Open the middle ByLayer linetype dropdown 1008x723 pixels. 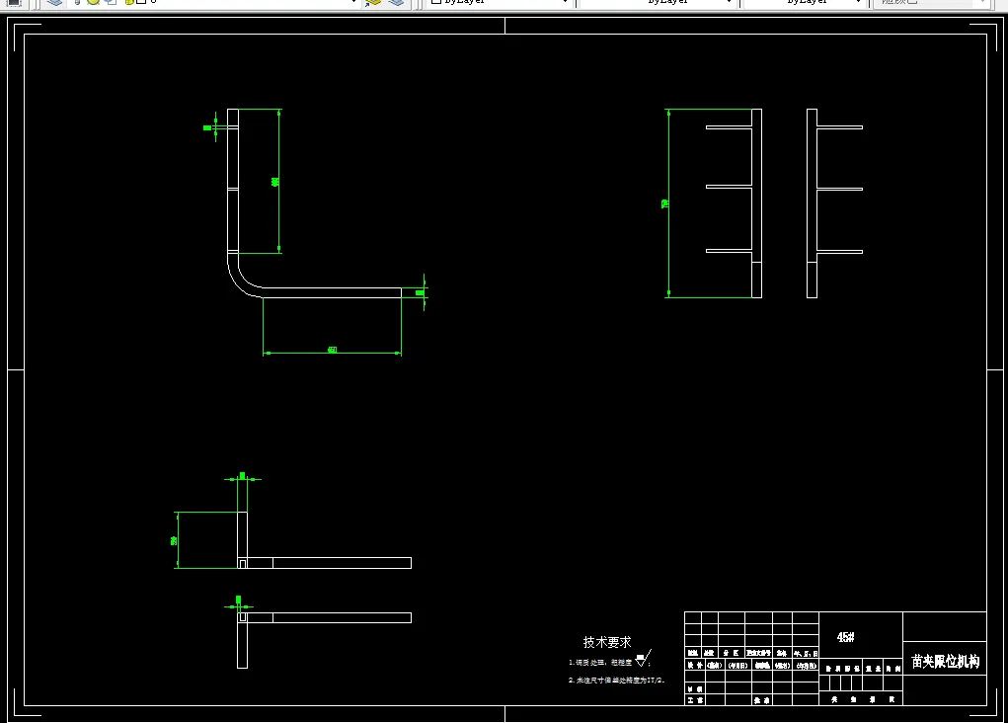pos(658,3)
